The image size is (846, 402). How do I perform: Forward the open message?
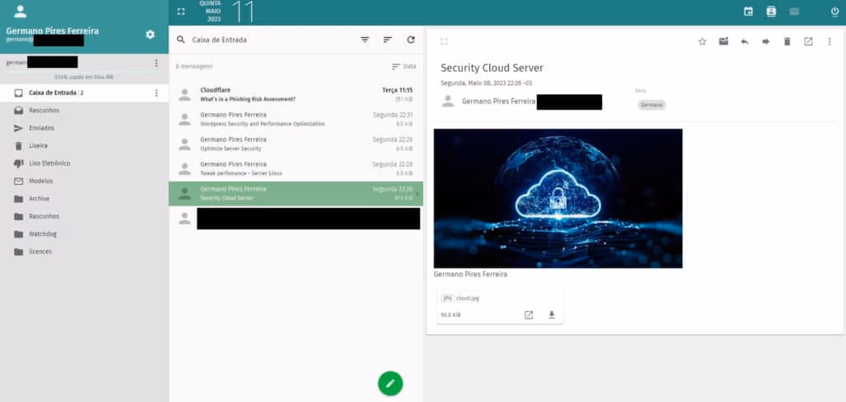tap(766, 41)
